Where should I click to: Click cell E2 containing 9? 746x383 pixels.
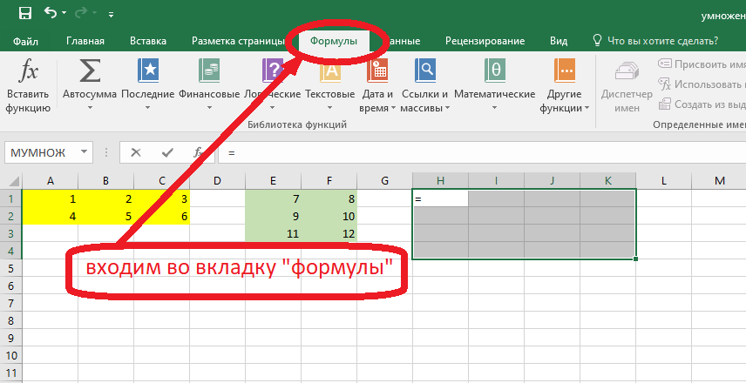273,216
